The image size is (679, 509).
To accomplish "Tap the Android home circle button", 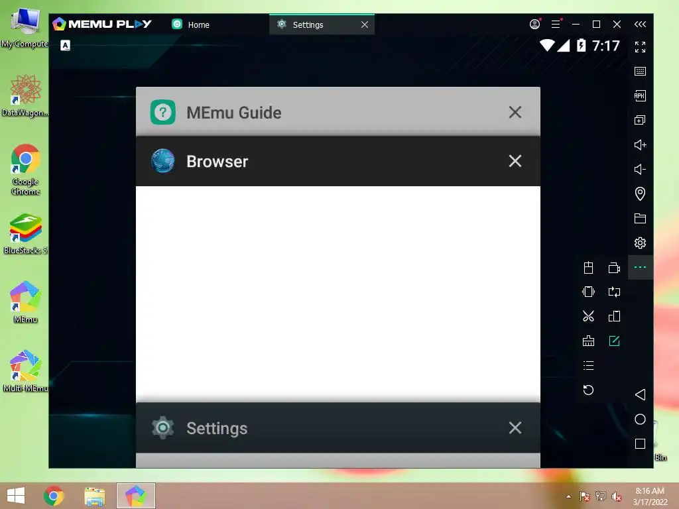I will tap(640, 420).
